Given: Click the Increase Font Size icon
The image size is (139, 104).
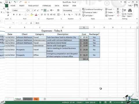Looking at the screenshot, I should (35, 10).
